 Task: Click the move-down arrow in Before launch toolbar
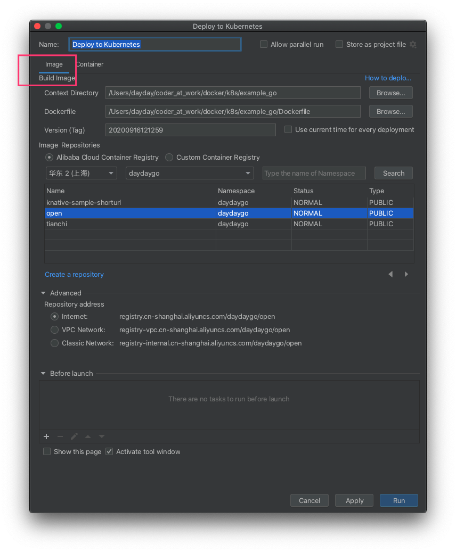102,436
